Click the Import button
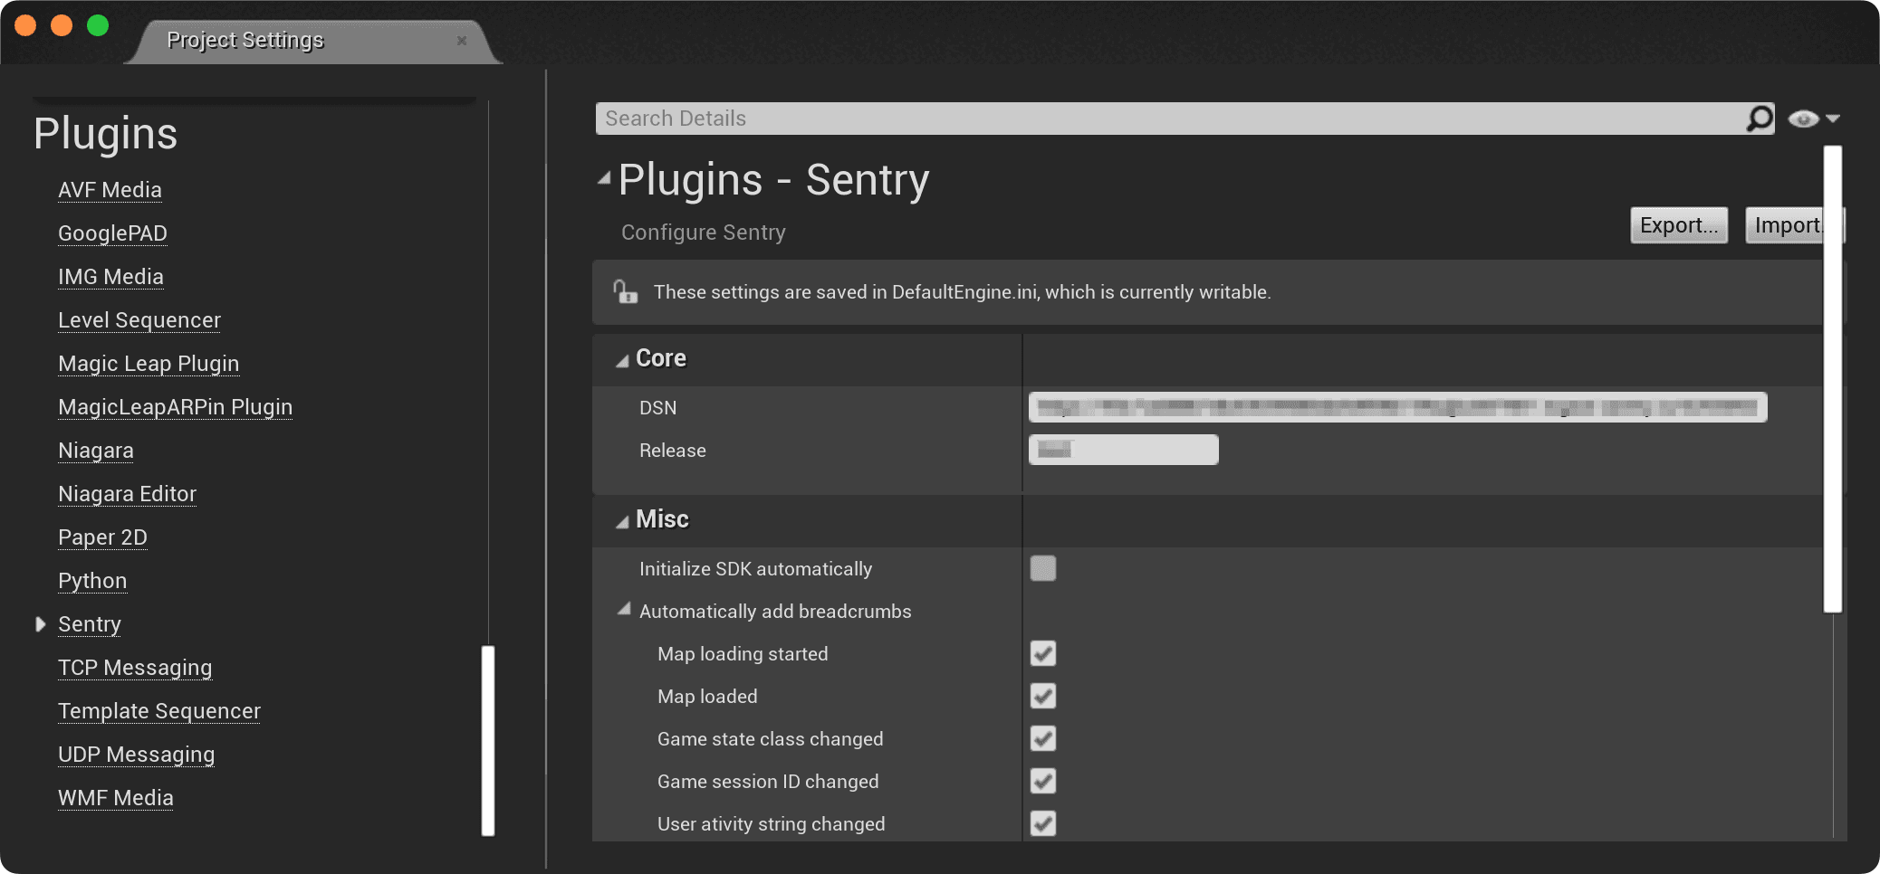The image size is (1880, 874). [x=1786, y=225]
